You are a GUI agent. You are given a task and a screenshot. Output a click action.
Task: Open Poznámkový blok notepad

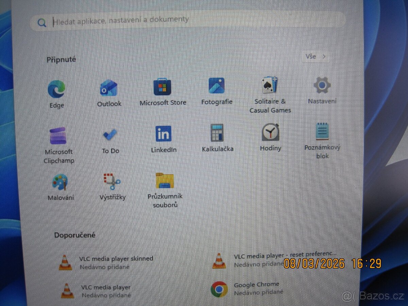click(x=322, y=132)
